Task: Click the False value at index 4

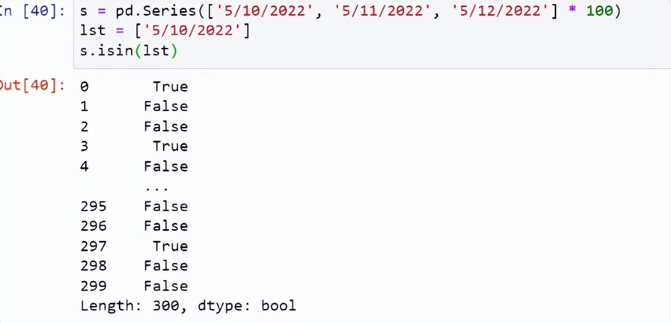Action: (x=166, y=166)
